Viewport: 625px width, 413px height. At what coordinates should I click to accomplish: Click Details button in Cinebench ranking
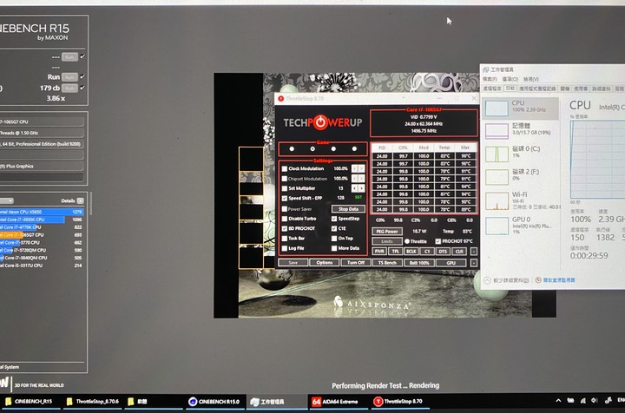point(80,200)
